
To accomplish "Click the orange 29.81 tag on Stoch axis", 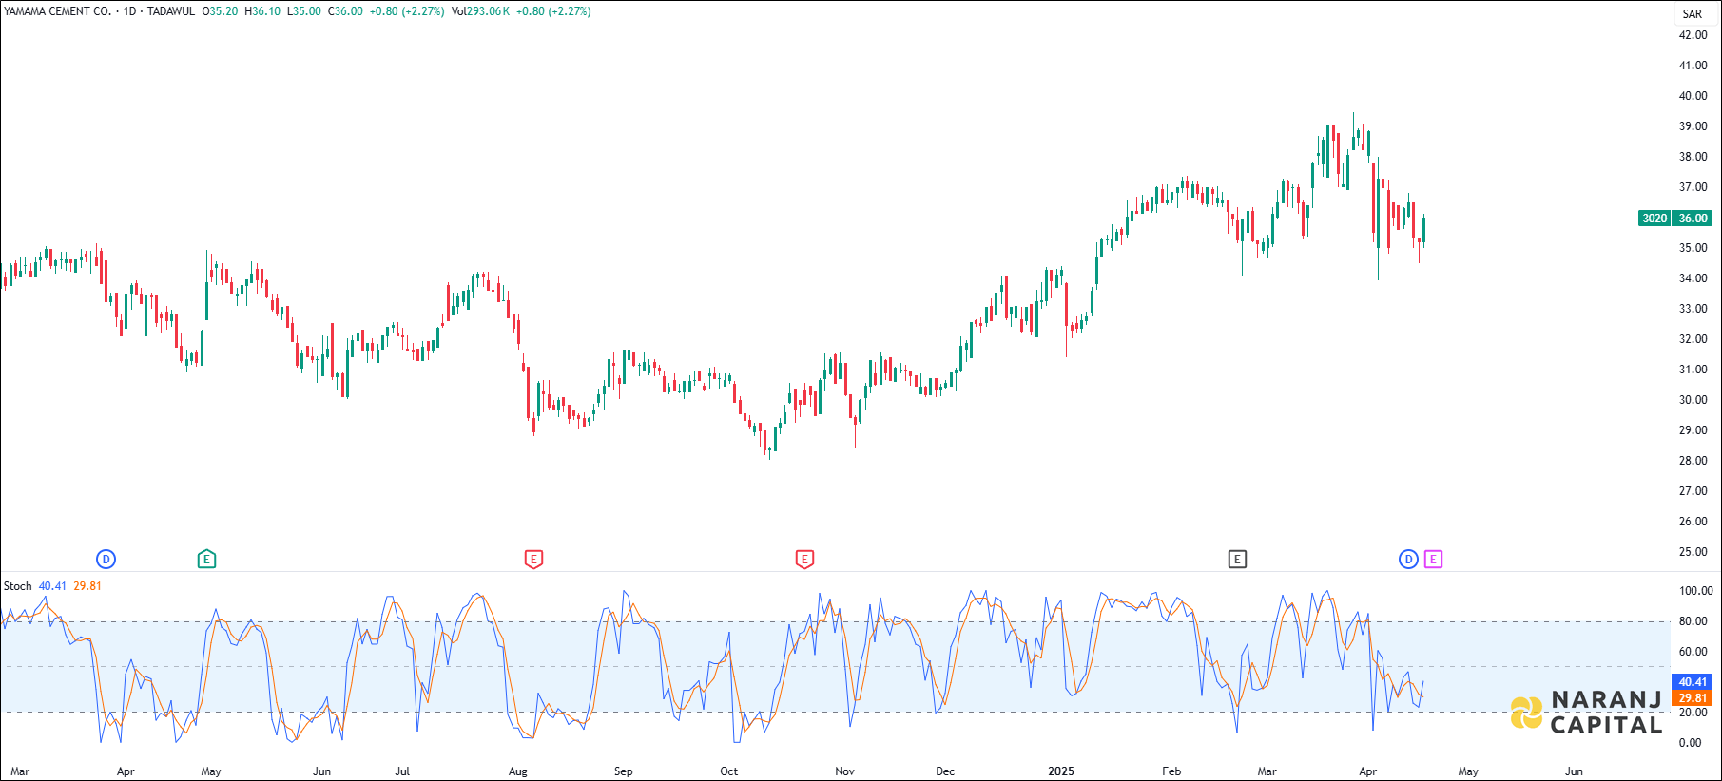I will [1693, 698].
